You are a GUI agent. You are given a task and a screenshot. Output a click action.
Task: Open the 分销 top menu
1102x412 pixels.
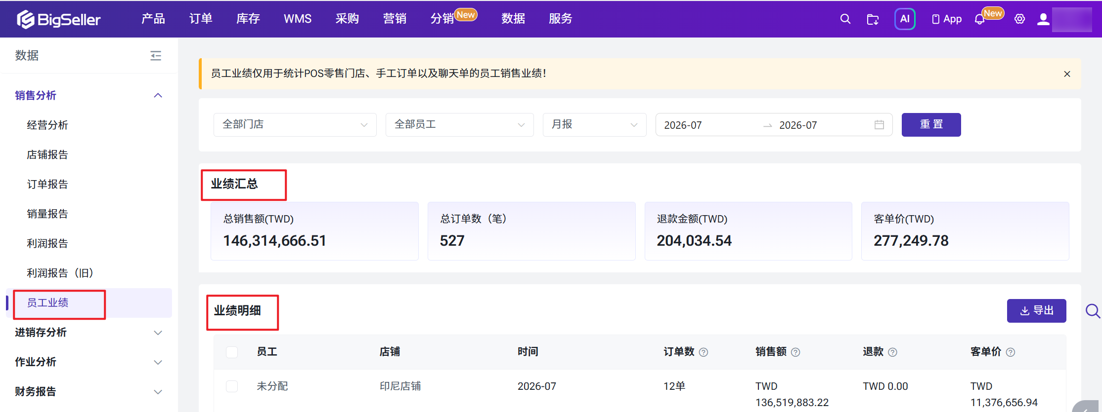(x=442, y=19)
